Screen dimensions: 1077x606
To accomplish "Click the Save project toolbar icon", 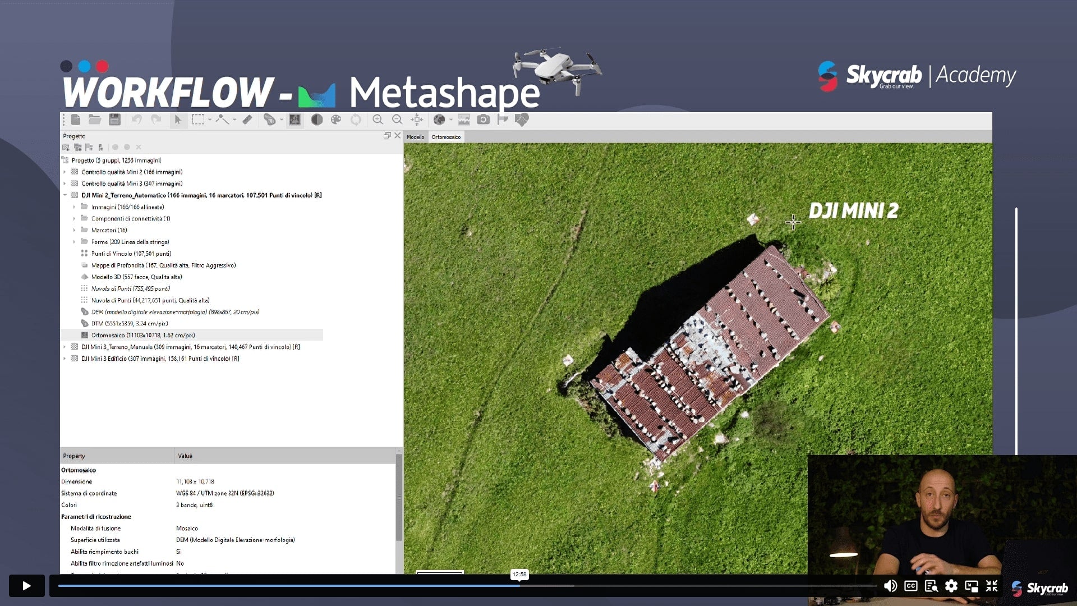I will point(114,120).
